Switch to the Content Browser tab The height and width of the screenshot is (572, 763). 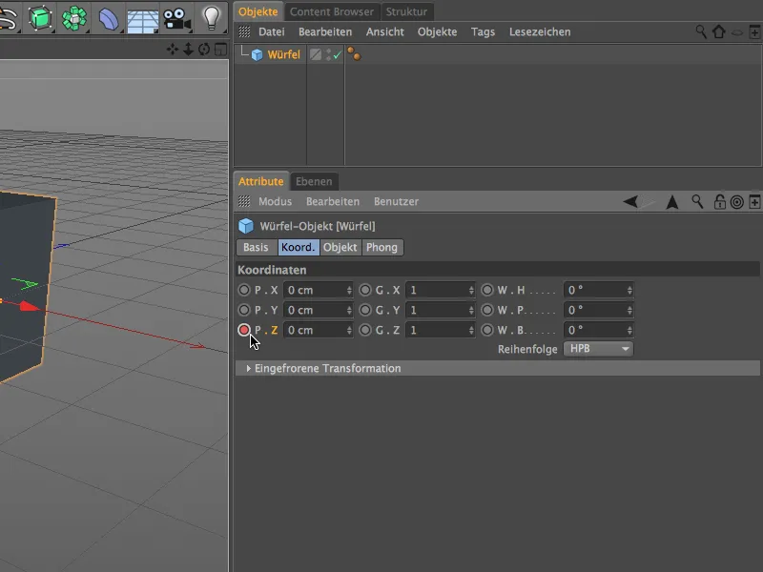(332, 11)
